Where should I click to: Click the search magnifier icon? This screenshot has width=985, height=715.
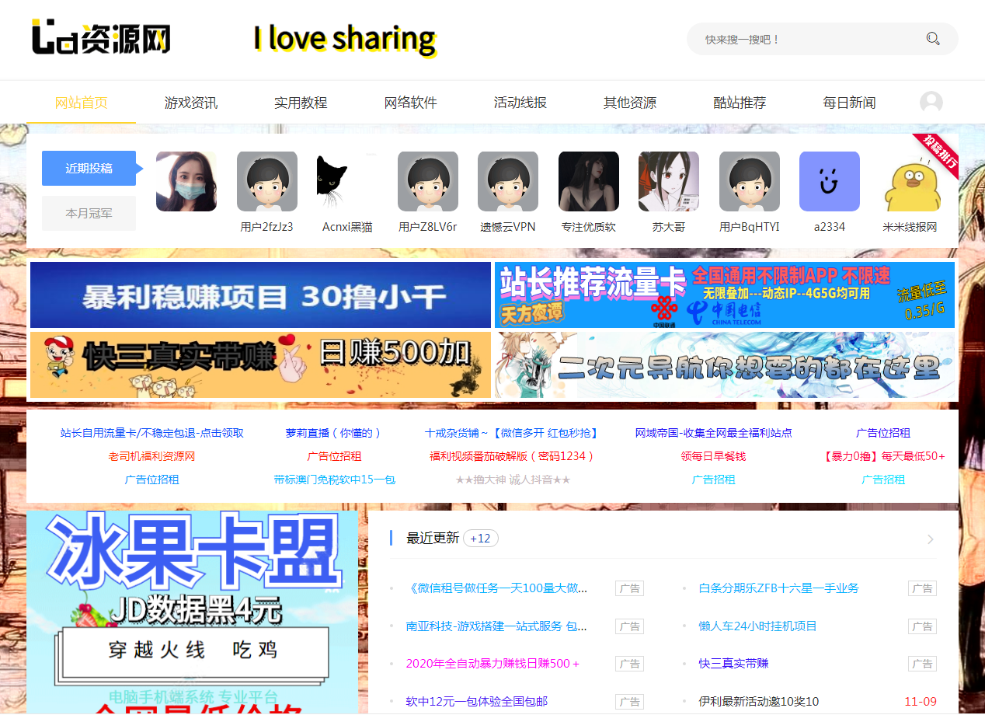(x=933, y=39)
